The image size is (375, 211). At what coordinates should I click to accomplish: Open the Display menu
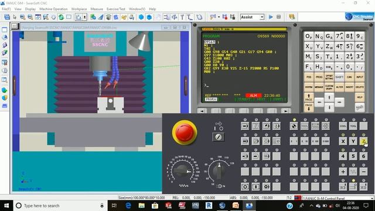(30, 9)
